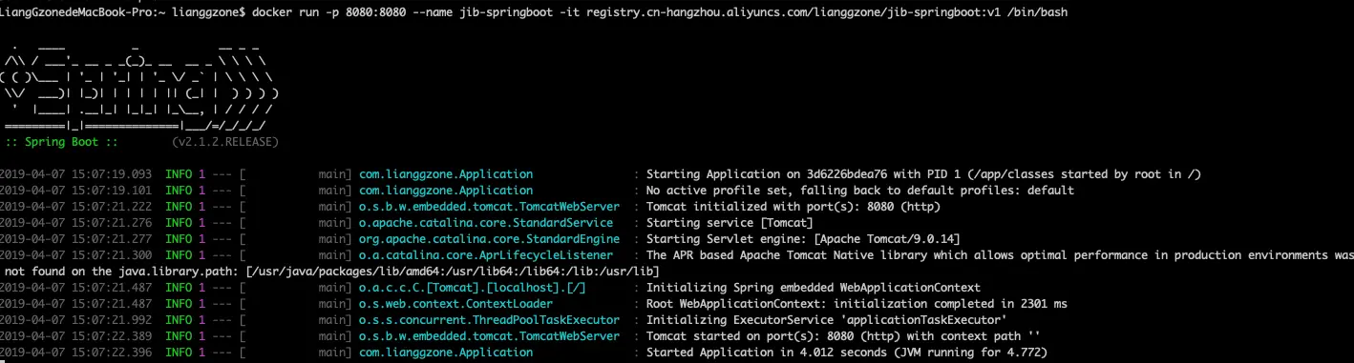Click message 'Starting Servlet engine: [Apache Tomcat/9.0.14]'
The width and height of the screenshot is (1354, 363).
[x=804, y=239]
